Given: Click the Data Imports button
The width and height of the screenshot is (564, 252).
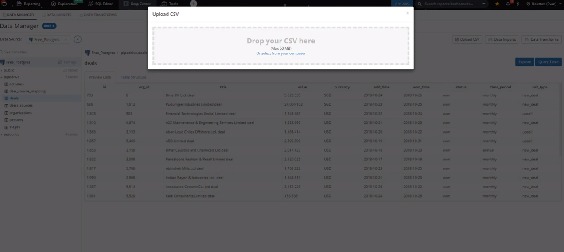Looking at the screenshot, I should (502, 39).
